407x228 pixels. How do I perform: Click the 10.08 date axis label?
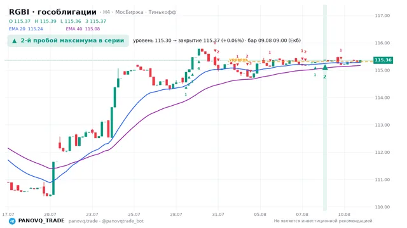(x=344, y=214)
